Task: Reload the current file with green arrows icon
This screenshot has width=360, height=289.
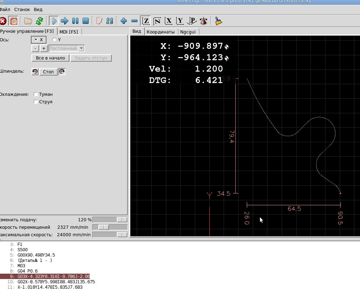Action: tap(40, 21)
